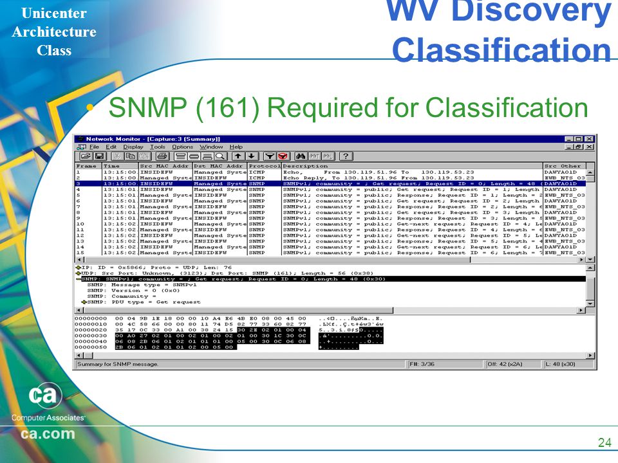Click the Find previous frame toolbar icon
The width and height of the screenshot is (618, 463).
(x=314, y=156)
